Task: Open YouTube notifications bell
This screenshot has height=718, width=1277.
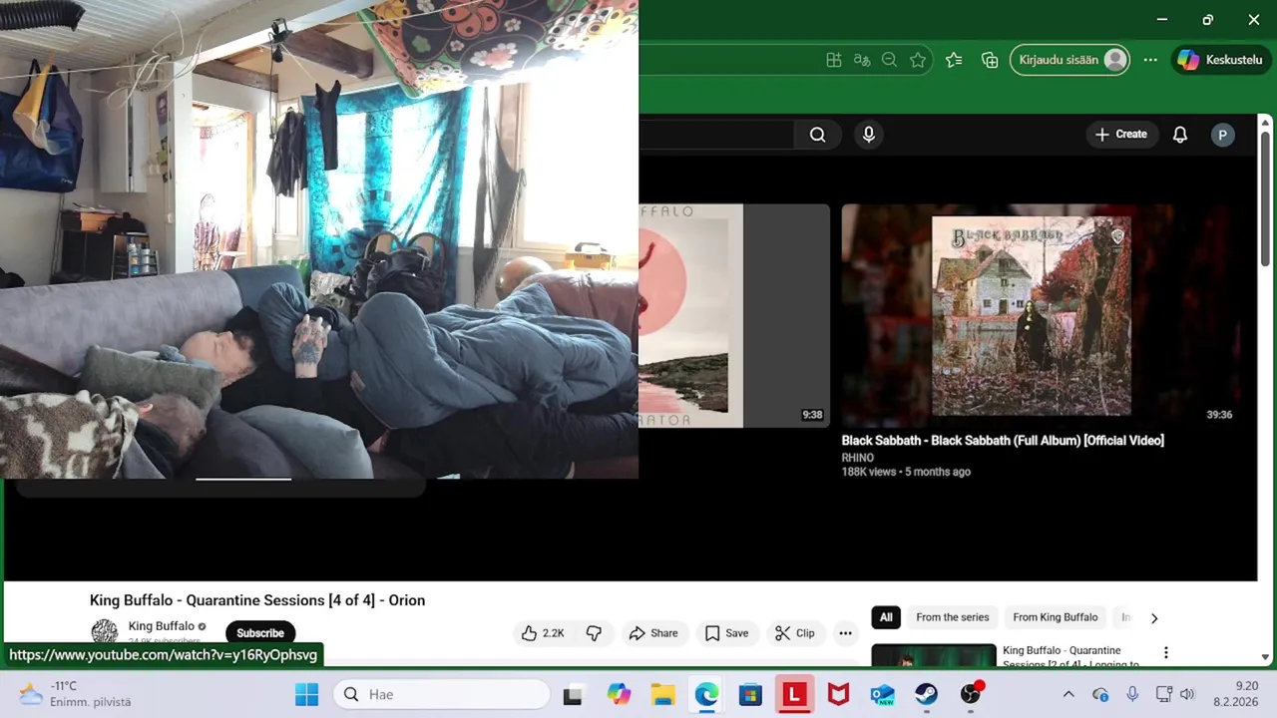Action: tap(1180, 135)
